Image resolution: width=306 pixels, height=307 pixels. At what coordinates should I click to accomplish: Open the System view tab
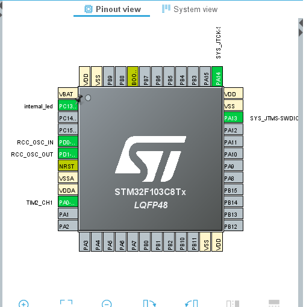(x=190, y=9)
